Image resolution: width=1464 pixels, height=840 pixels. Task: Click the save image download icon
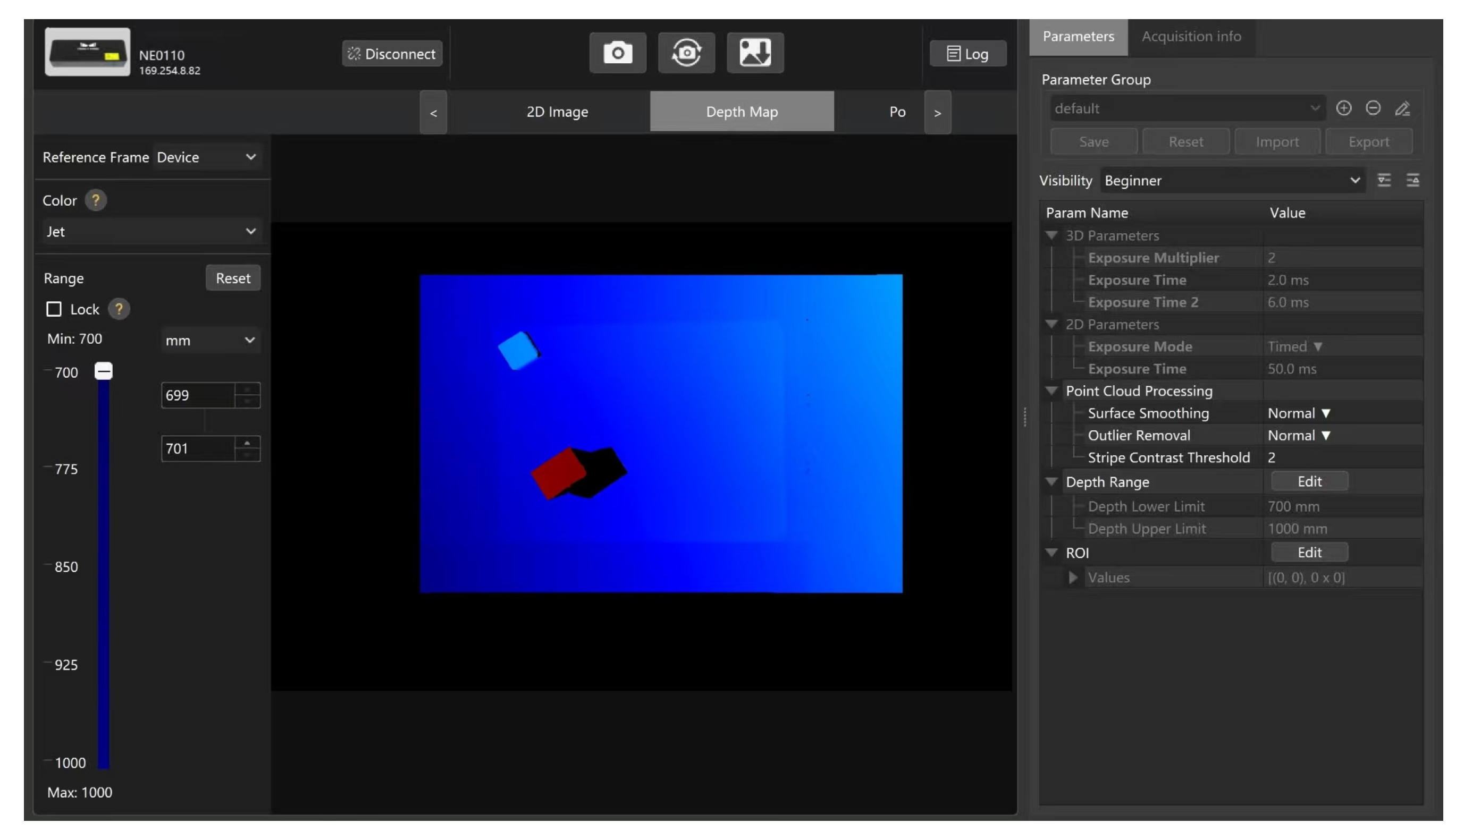(755, 53)
